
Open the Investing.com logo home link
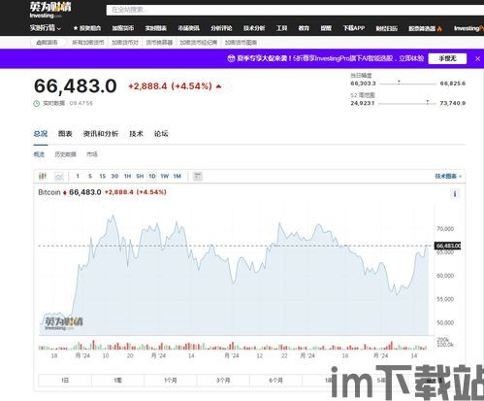[x=50, y=10]
